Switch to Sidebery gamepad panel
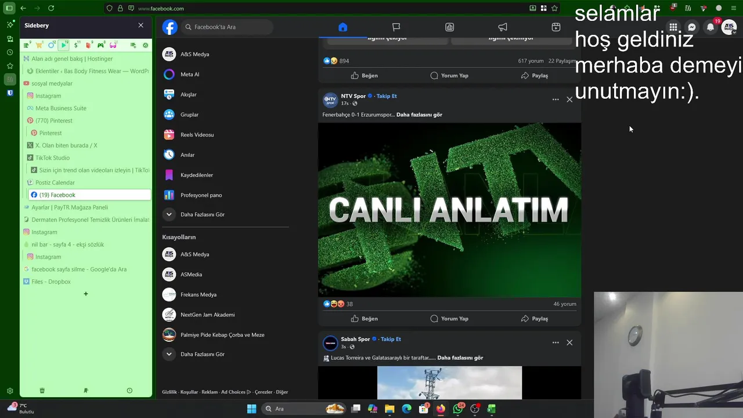 [101, 45]
